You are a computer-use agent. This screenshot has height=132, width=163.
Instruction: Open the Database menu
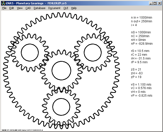tap(39, 8)
